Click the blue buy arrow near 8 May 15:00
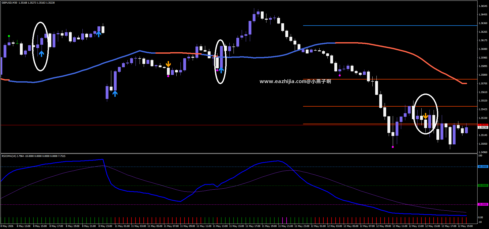 (x=41, y=54)
